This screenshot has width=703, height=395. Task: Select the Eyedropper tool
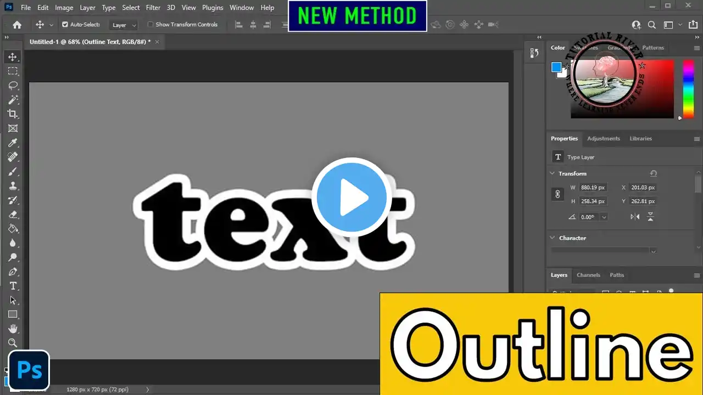point(13,143)
